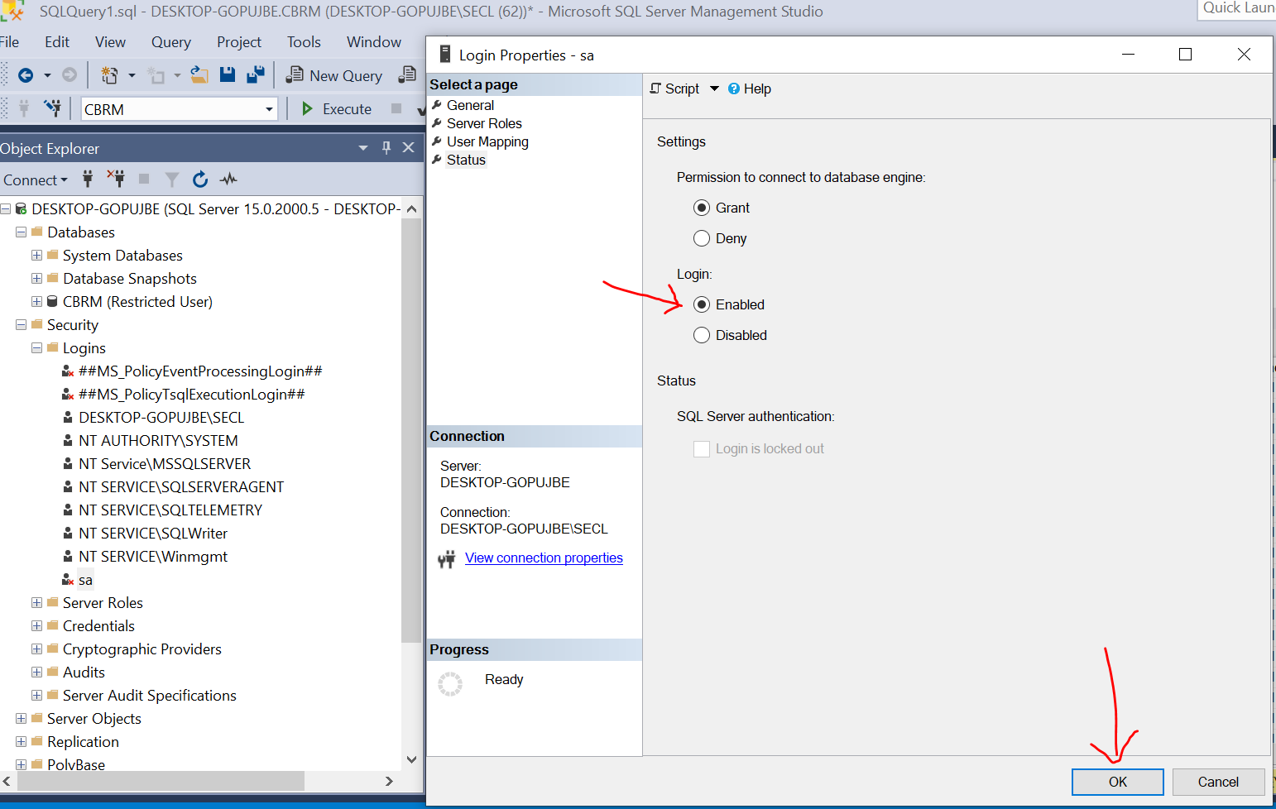Expand the Server Objects node

21,719
